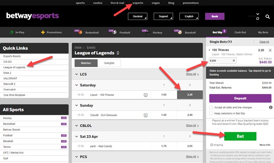Click LIVE badge next to Hockey in All Sports
The width and height of the screenshot is (274, 163).
(63, 118)
